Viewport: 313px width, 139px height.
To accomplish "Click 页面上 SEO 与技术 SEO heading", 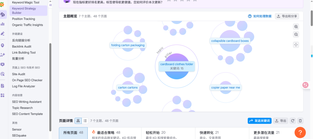I will point(26,68).
